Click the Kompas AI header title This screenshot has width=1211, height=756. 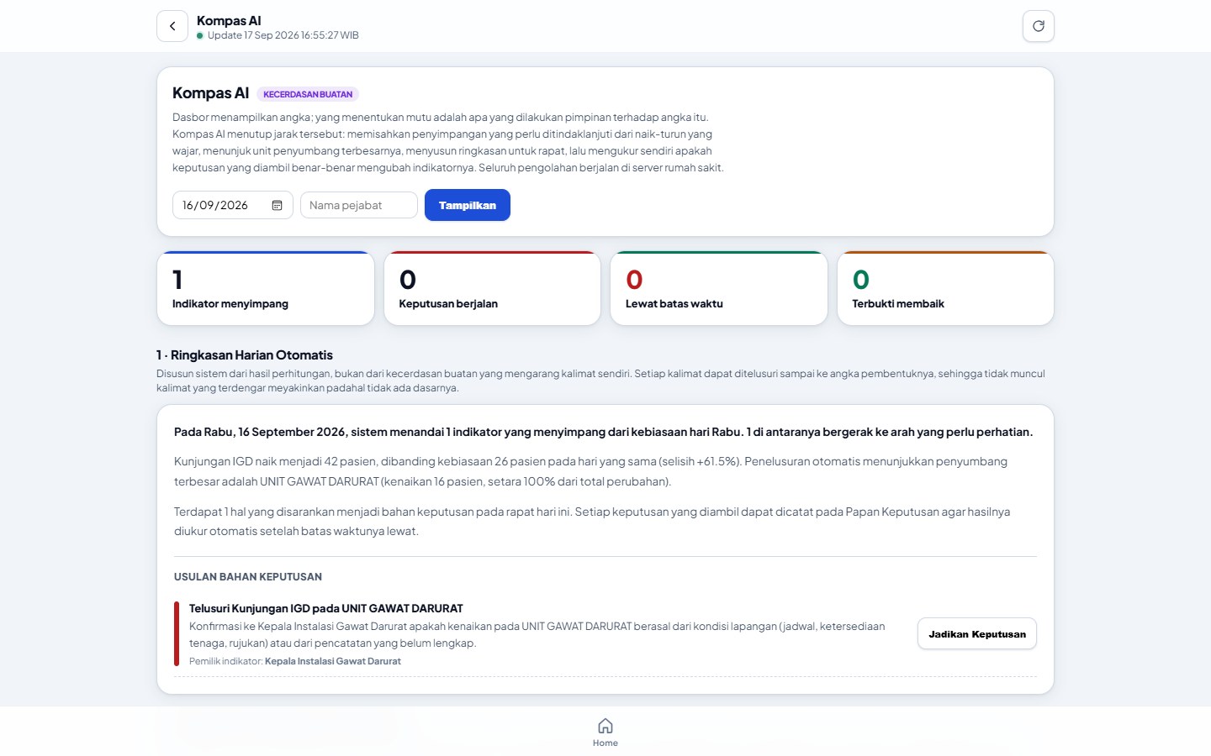coord(229,20)
